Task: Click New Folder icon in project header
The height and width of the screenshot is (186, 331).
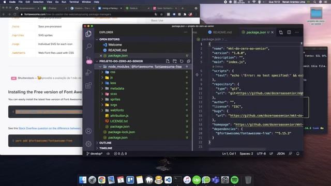Action: tap(175, 61)
